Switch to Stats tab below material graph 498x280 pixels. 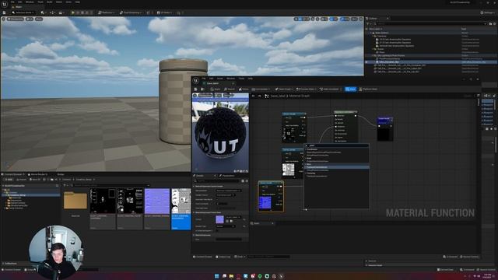(x=257, y=223)
